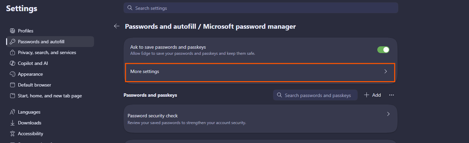This screenshot has width=469, height=143.
Task: Open Start, home, and new tab page
Action: pos(50,96)
